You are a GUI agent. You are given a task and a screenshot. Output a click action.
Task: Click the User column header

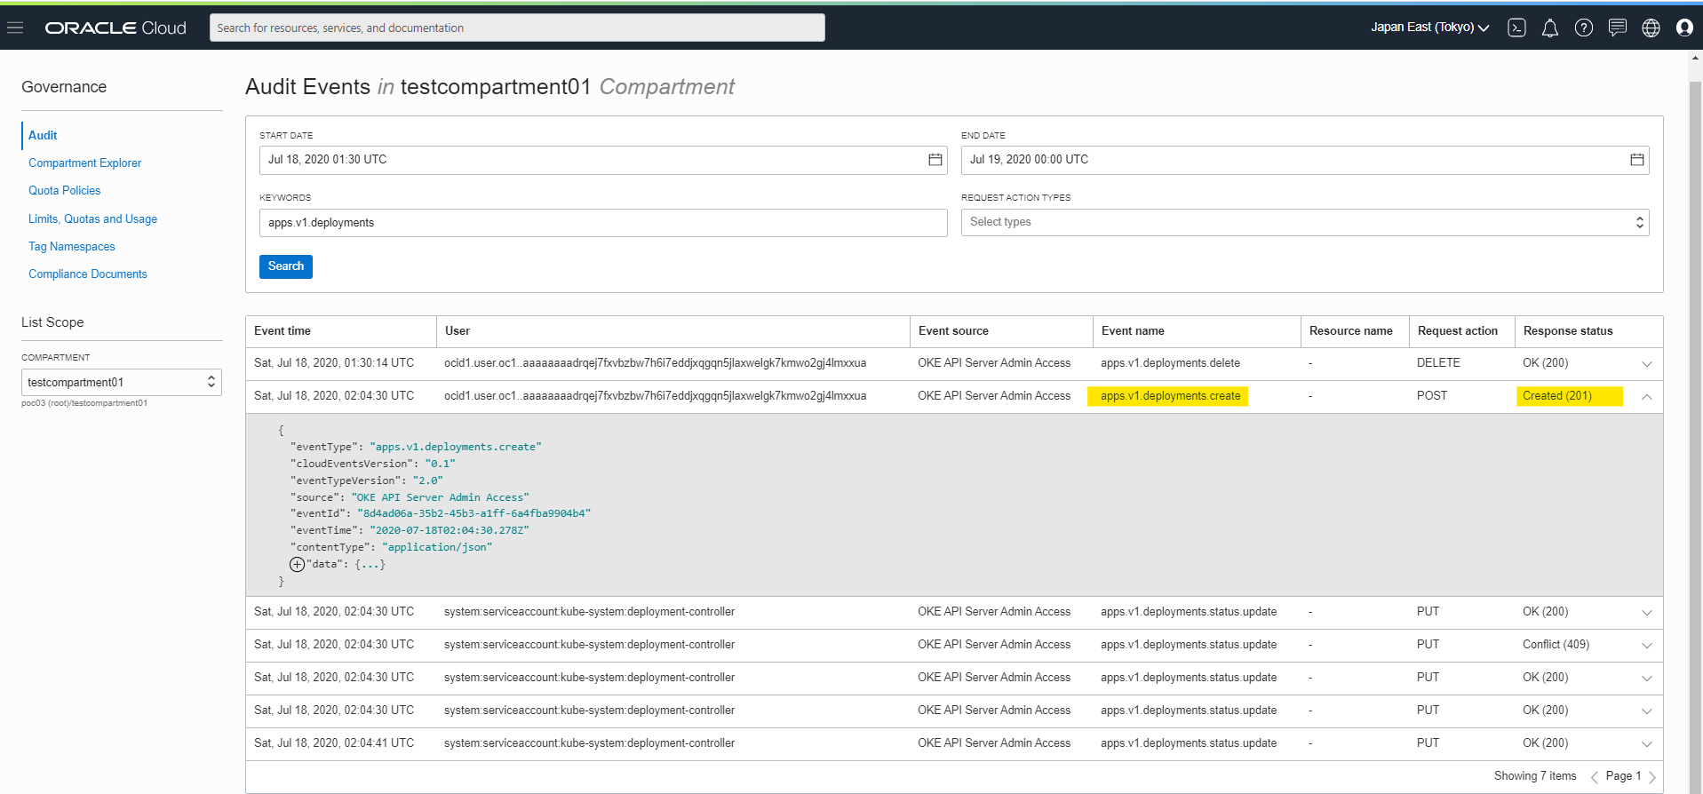point(458,330)
